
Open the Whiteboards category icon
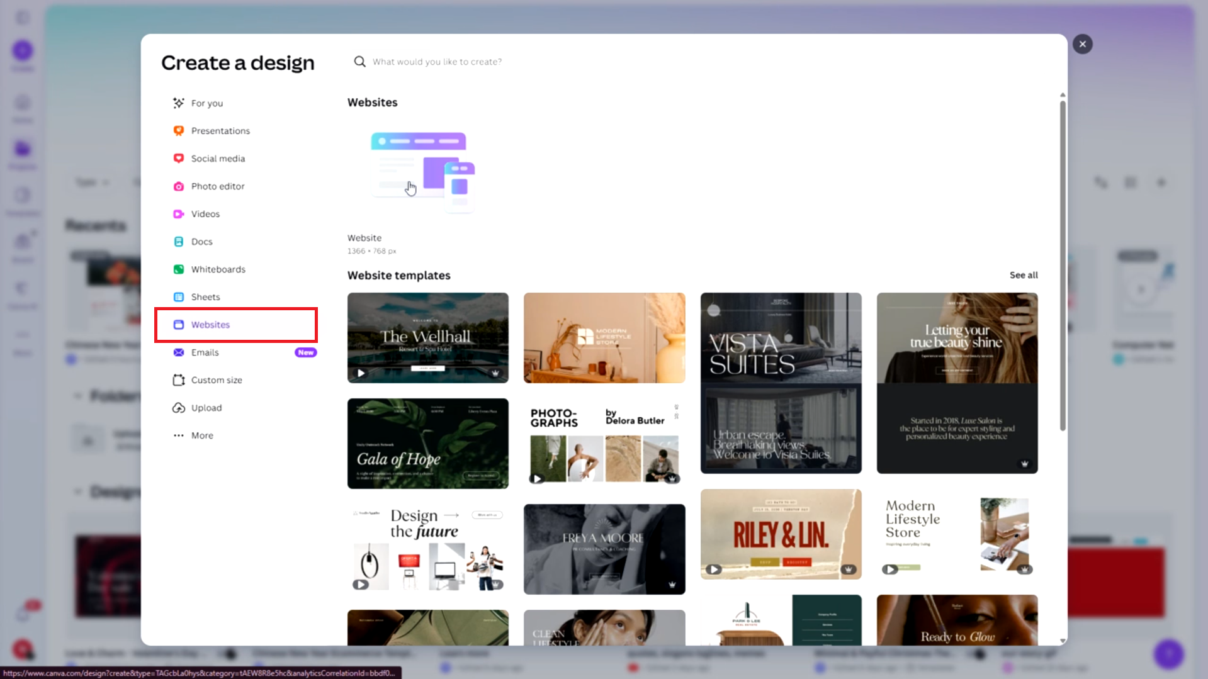179,269
